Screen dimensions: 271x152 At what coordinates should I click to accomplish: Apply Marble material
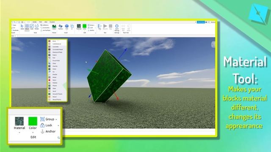click(x=57, y=74)
